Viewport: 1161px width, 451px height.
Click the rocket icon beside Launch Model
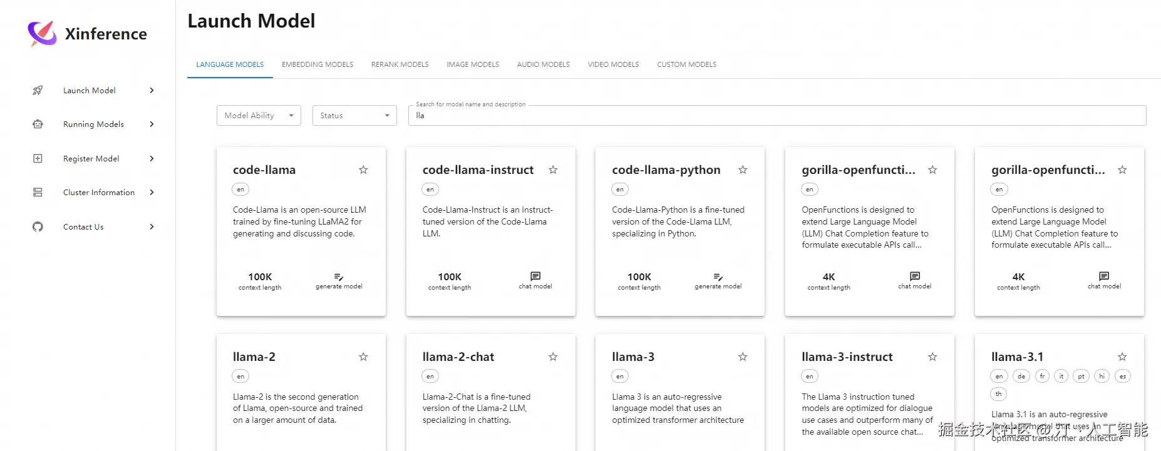(x=38, y=90)
